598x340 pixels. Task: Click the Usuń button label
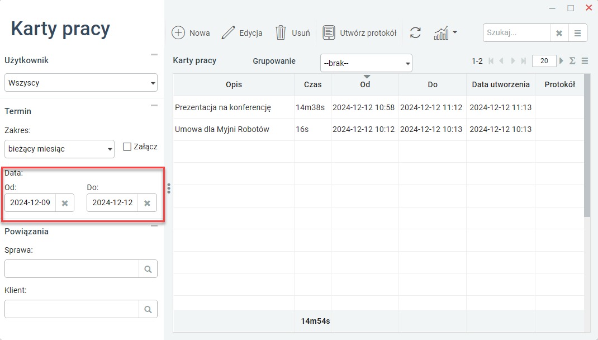tap(301, 33)
